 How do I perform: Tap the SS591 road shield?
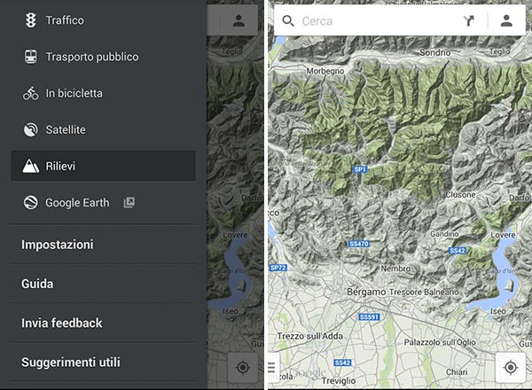point(369,317)
